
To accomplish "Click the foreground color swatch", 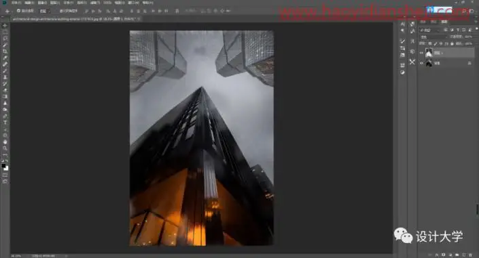I will 3,166.
